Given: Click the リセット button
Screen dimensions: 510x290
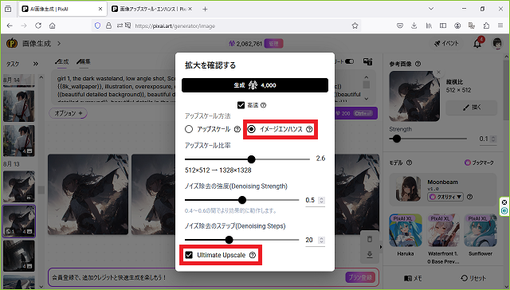Looking at the screenshot, I should click(473, 278).
